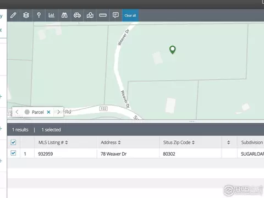Click the 1 selected label
This screenshot has height=198, width=264.
[x=51, y=130]
